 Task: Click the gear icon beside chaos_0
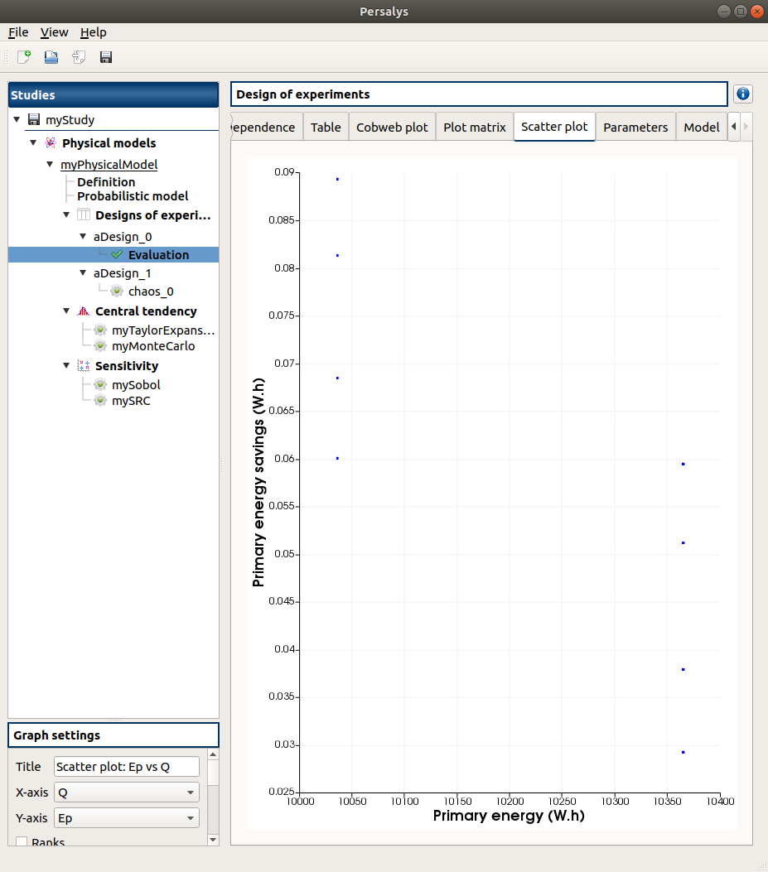point(117,291)
